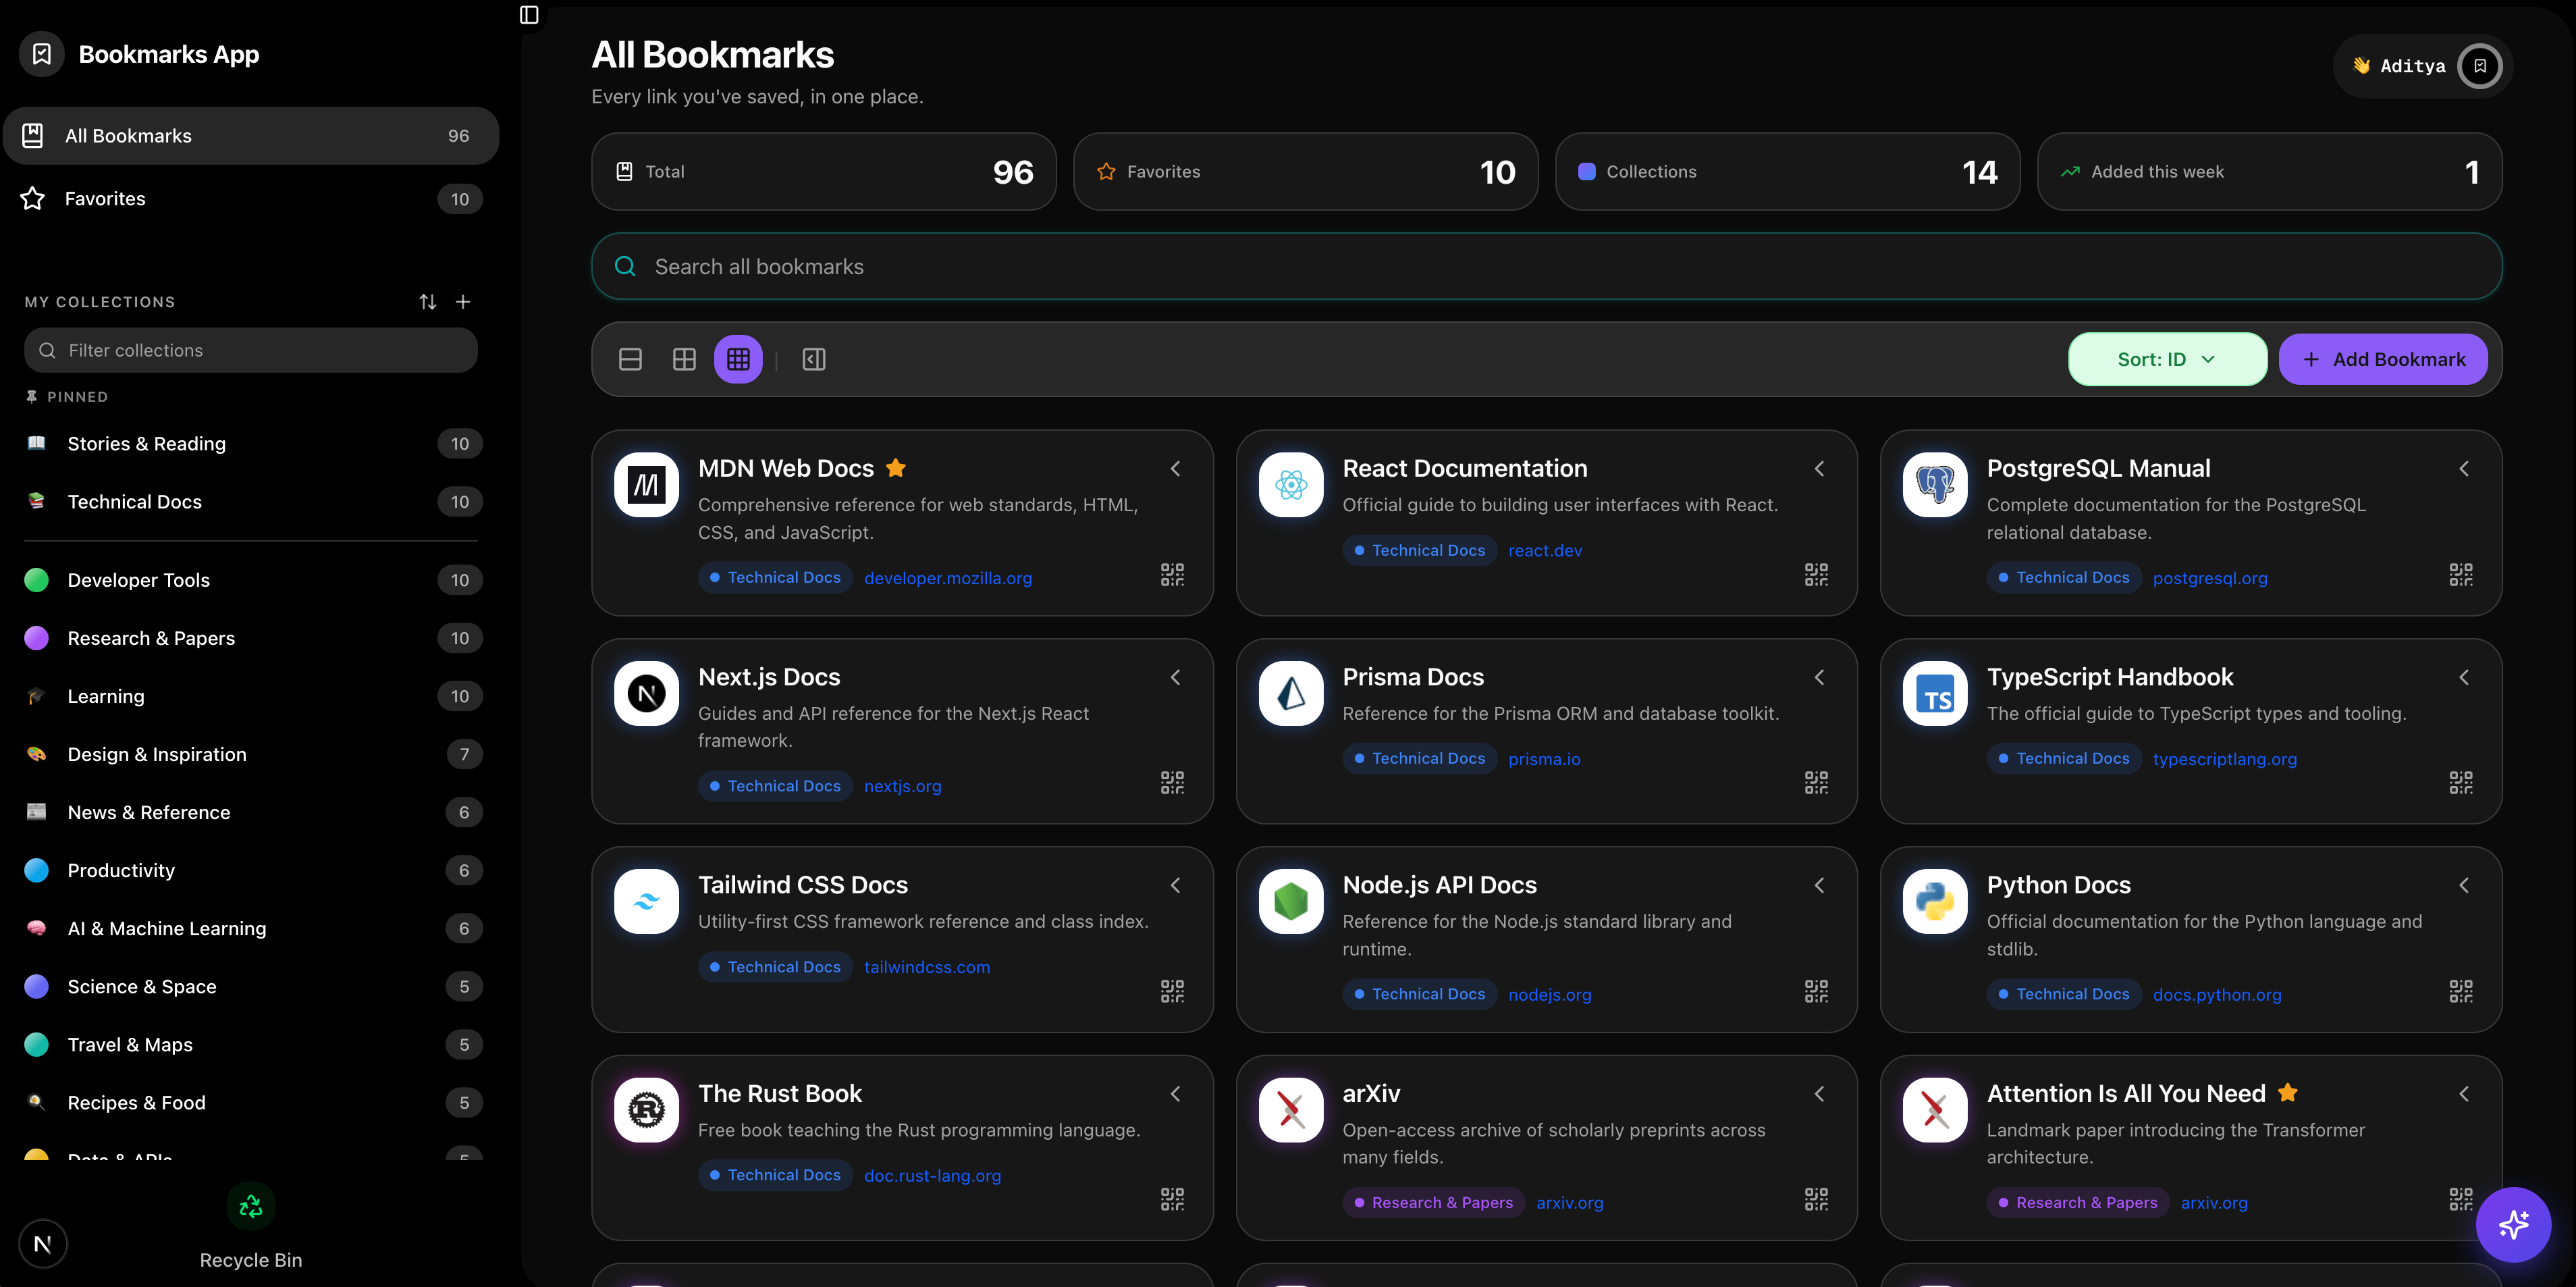This screenshot has height=1287, width=2576.
Task: Toggle favorite star on MDN Web Docs
Action: pyautogui.click(x=896, y=468)
